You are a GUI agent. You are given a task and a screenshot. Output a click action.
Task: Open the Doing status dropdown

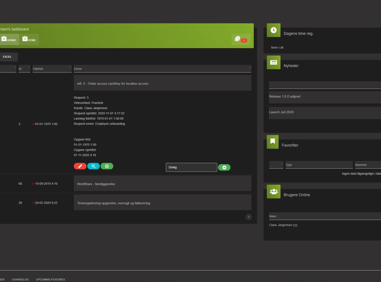point(191,167)
